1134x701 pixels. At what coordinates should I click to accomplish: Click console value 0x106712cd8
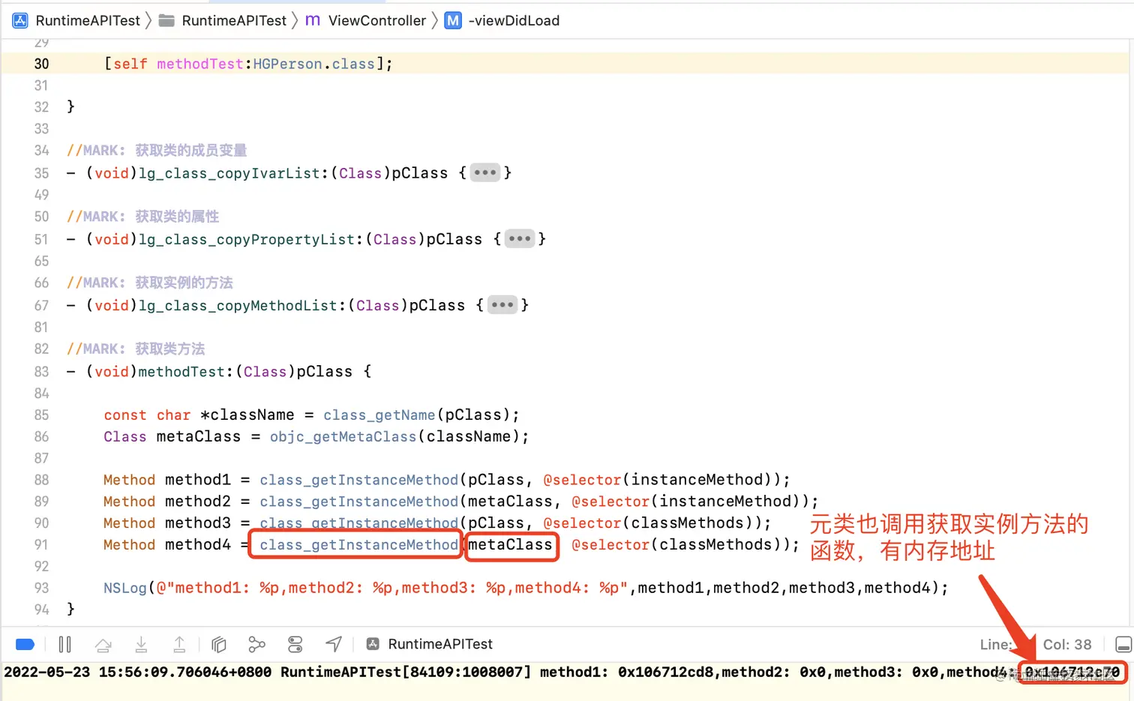[666, 673]
